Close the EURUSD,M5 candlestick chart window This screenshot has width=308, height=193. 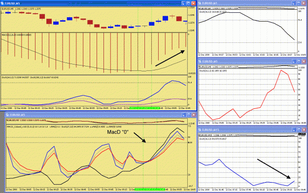194,3
